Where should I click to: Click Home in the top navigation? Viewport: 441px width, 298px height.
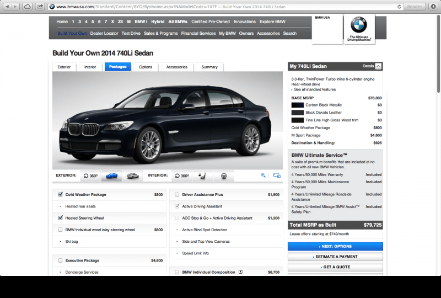click(62, 22)
